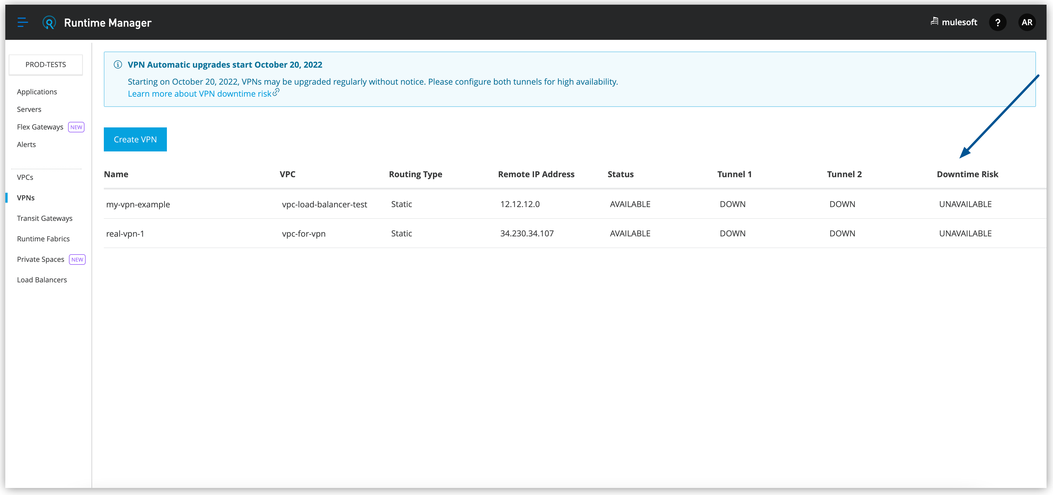Click the info icon beside VPN upgrade notice

(x=118, y=64)
